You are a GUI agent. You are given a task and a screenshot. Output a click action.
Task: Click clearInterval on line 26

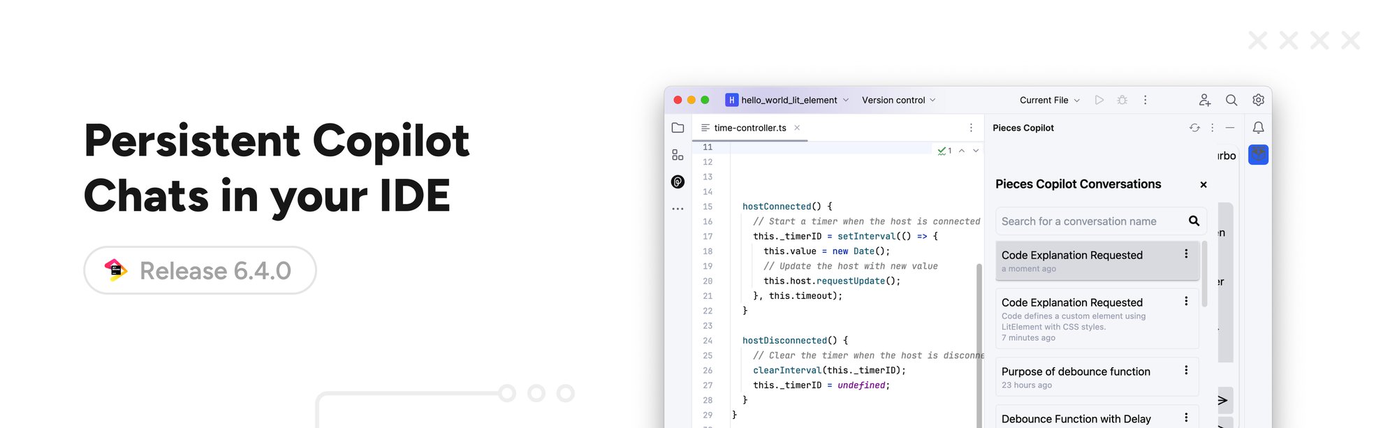(787, 371)
